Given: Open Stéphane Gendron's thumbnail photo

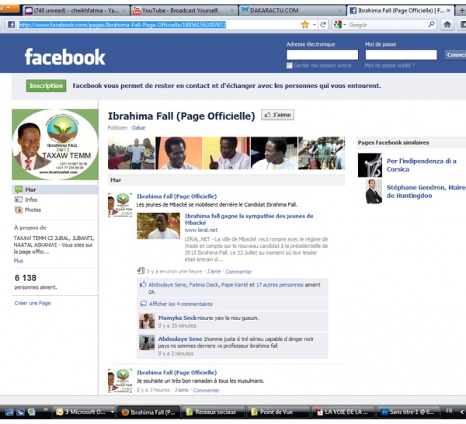Looking at the screenshot, I should pos(374,191).
